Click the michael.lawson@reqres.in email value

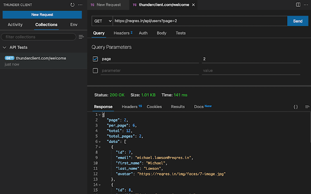(x=163, y=158)
